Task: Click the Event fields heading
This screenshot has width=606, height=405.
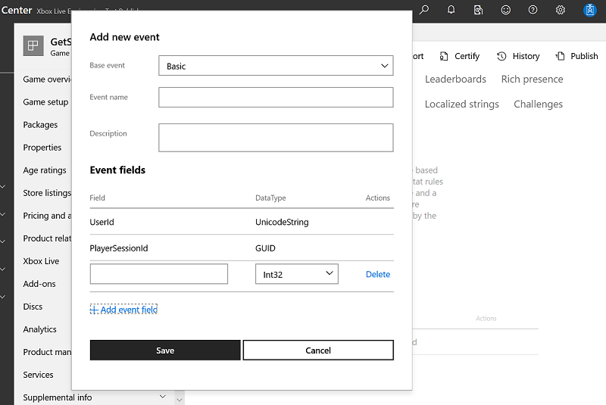Action: click(117, 170)
